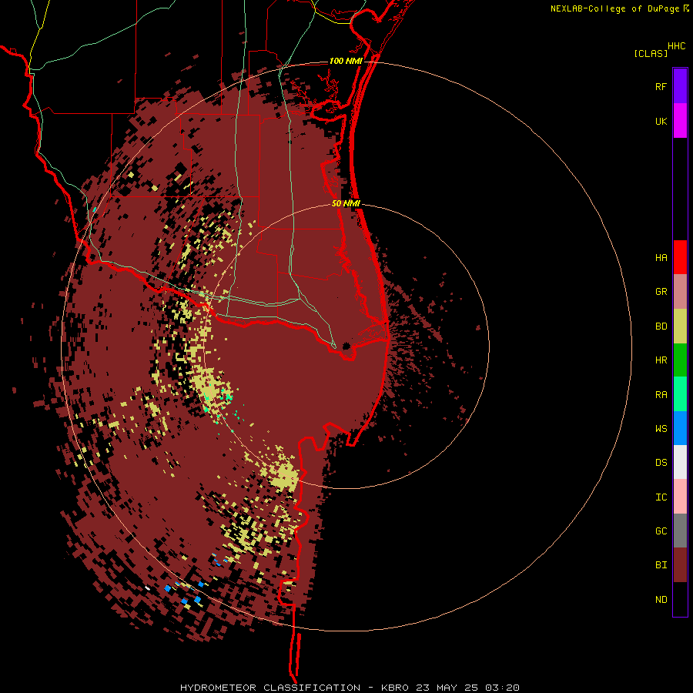Click the HA red legend swatch
Image resolution: width=693 pixels, height=693 pixels.
(680, 257)
